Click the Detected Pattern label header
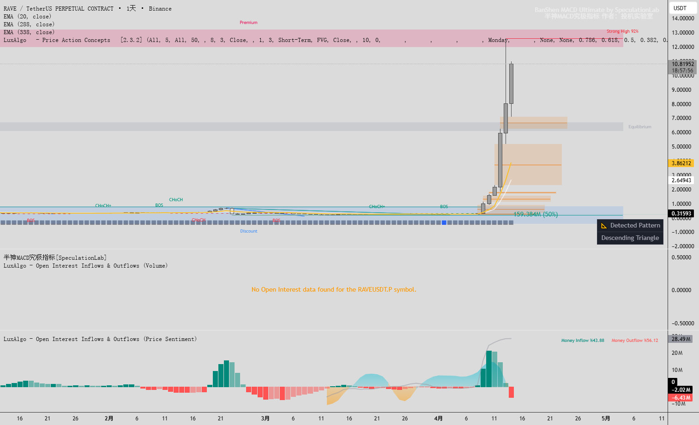This screenshot has width=699, height=425. tap(630, 226)
